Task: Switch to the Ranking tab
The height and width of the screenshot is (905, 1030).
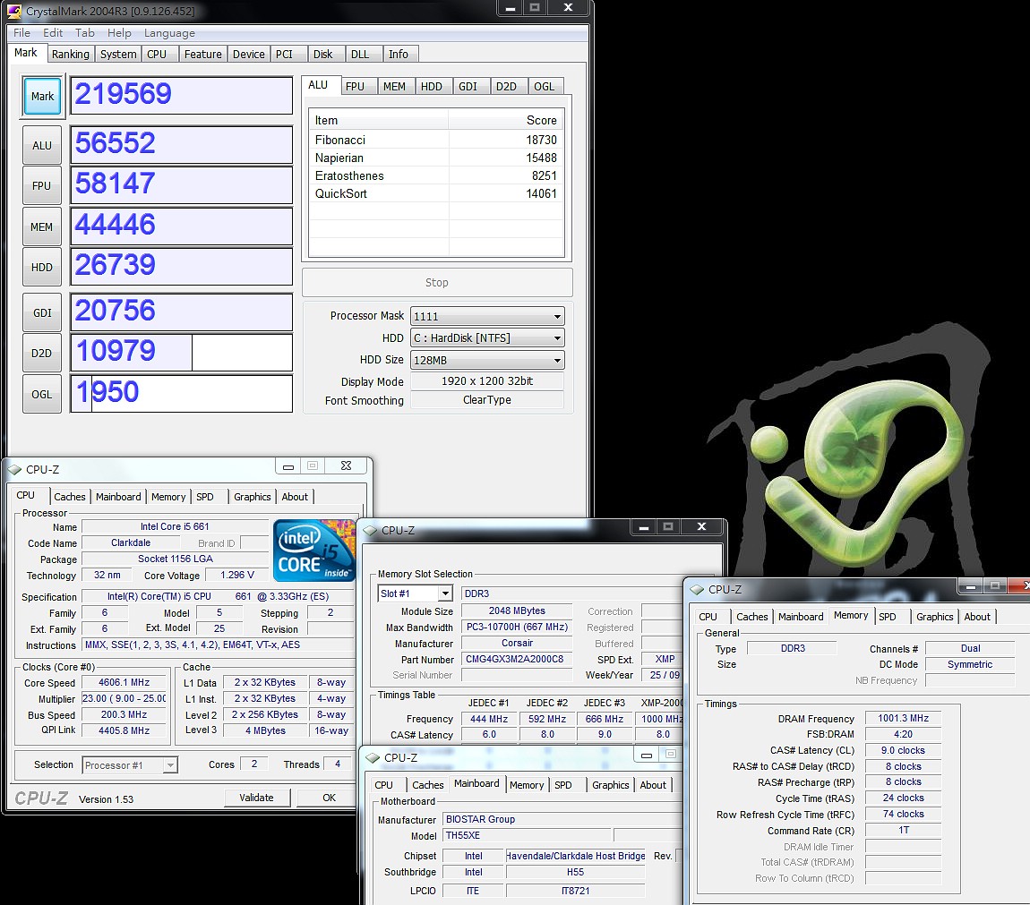Action: click(x=70, y=54)
